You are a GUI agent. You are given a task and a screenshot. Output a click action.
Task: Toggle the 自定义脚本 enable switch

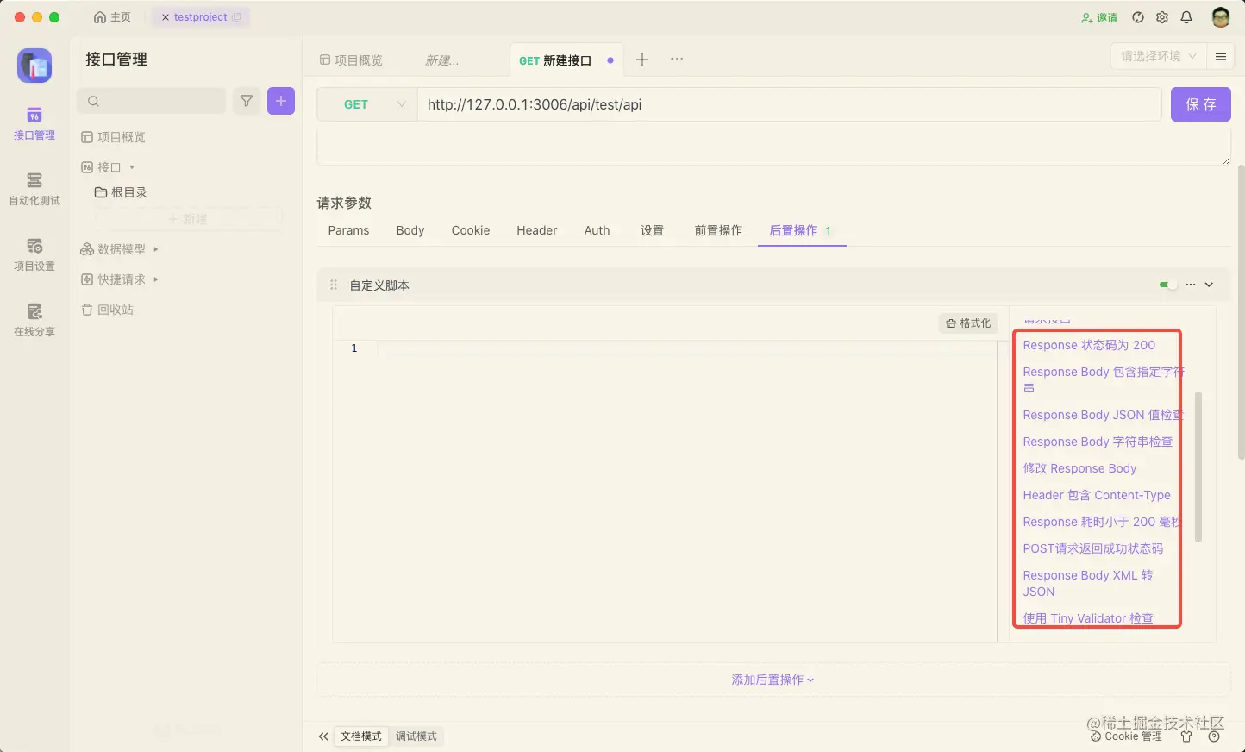(x=1167, y=285)
